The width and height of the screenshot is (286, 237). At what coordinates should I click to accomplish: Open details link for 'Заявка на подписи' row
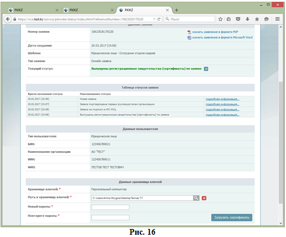tap(222, 110)
